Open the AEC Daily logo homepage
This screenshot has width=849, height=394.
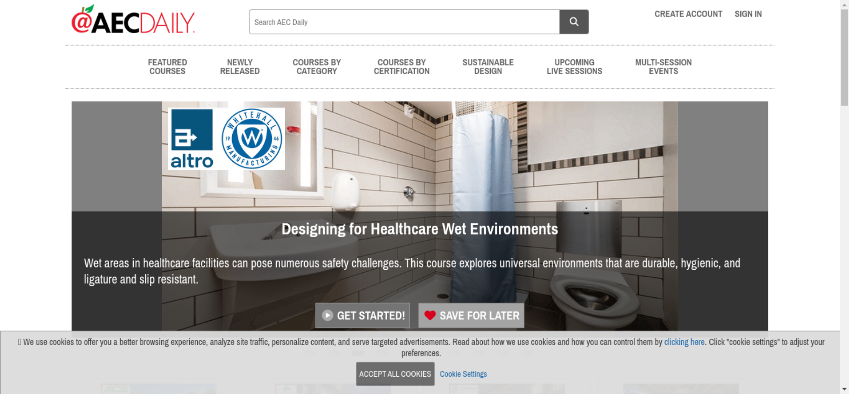tap(133, 20)
